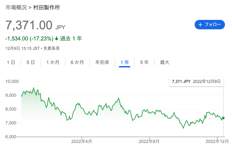The height and width of the screenshot is (148, 232).
Task: Click the 7,371 JPY chart tooltip
Action: coord(197,82)
